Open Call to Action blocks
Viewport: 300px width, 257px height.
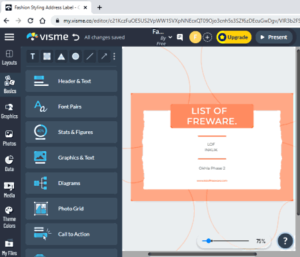point(71,234)
